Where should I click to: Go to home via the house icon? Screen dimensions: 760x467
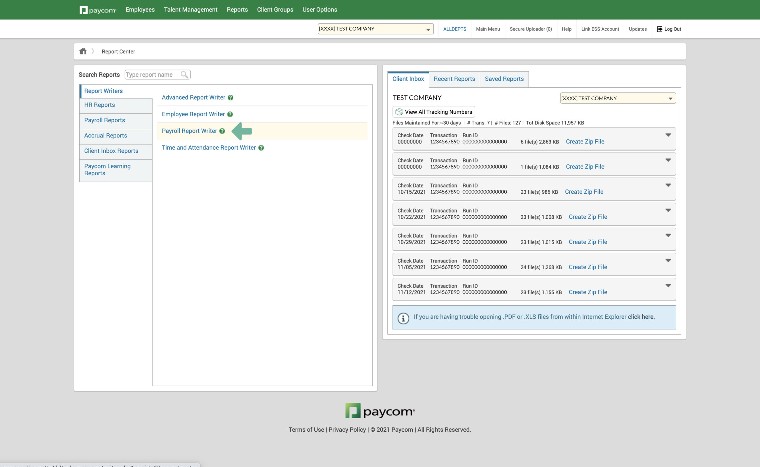coord(83,51)
